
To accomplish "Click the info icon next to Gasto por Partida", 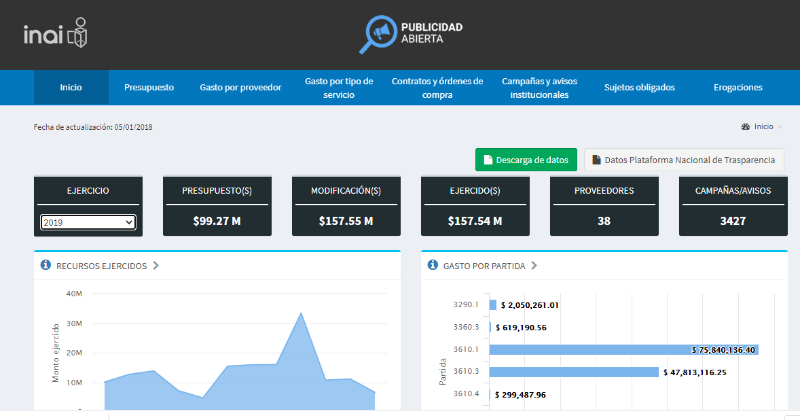I will pyautogui.click(x=433, y=265).
